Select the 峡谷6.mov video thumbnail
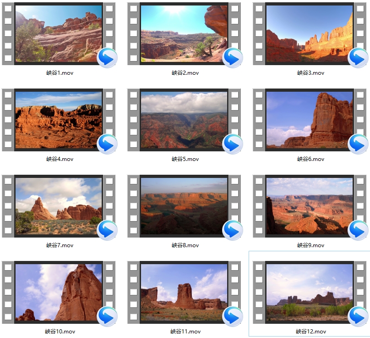 pyautogui.click(x=310, y=120)
